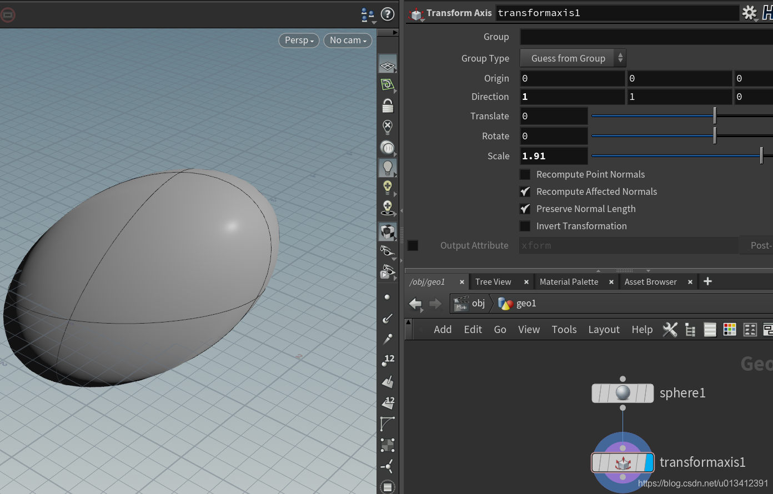Click the node name field transformaxis1
Viewport: 773px width, 494px height.
tap(617, 13)
